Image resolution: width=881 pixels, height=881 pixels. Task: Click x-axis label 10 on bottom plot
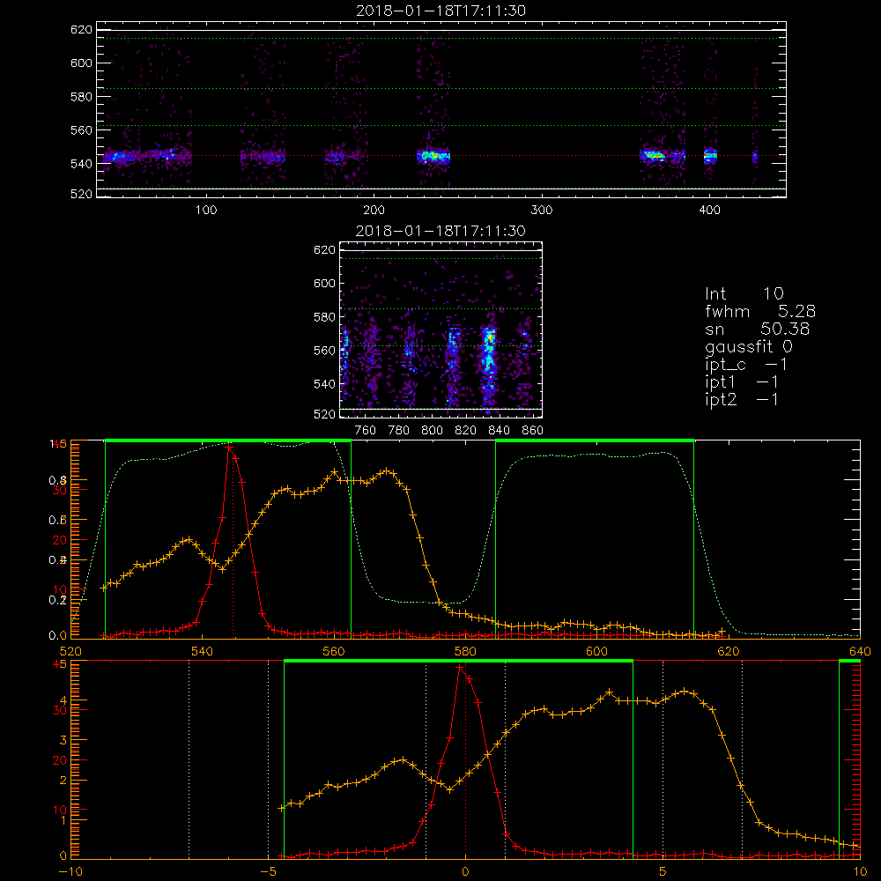860,872
